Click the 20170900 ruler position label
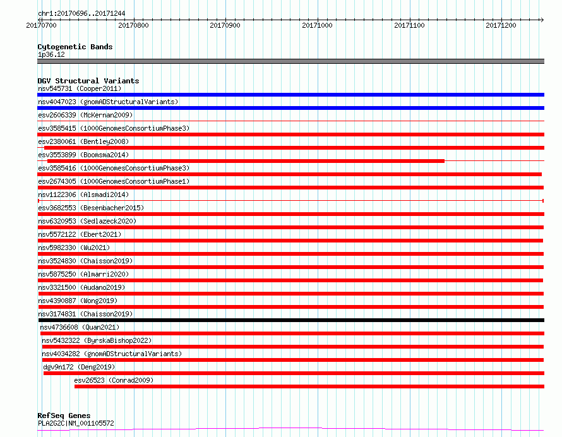562x437 pixels. [225, 25]
